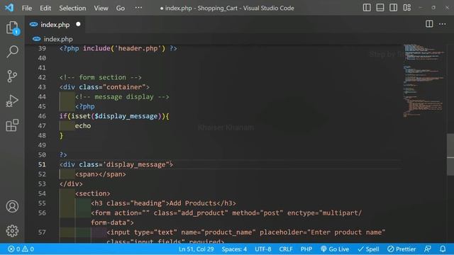The width and height of the screenshot is (454, 255).
Task: Change indentation via Spaces: 4
Action: (234, 249)
